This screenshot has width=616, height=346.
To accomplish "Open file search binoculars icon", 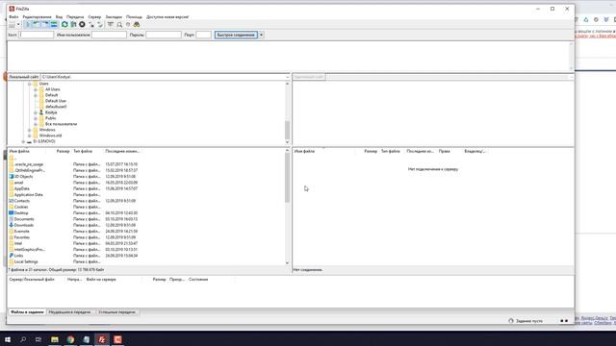I will [137, 25].
